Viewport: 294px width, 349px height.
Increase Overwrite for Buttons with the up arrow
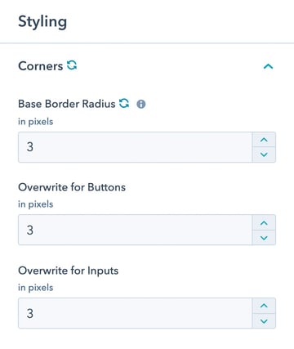click(264, 223)
